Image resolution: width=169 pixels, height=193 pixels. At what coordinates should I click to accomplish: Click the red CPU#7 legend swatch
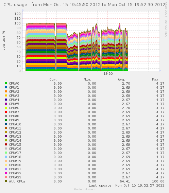[6, 112]
